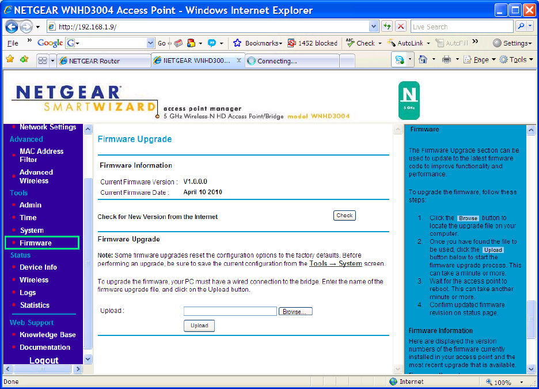Click the Skype toolbar icon
The width and height of the screenshot is (539, 389).
pos(400,60)
